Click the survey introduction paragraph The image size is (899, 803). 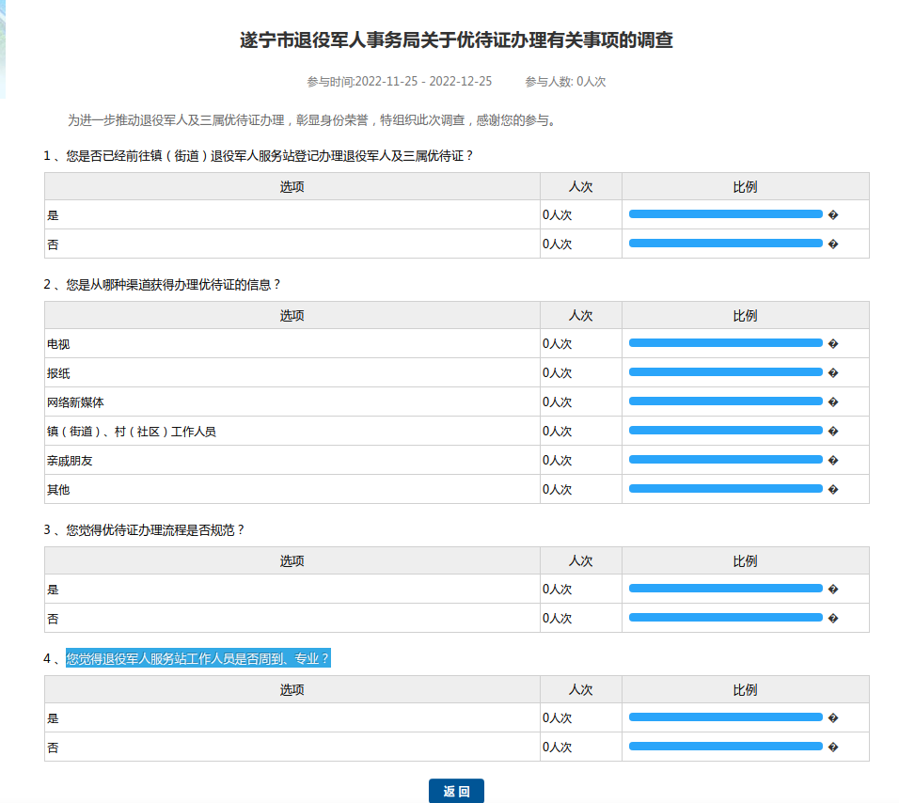[x=312, y=120]
